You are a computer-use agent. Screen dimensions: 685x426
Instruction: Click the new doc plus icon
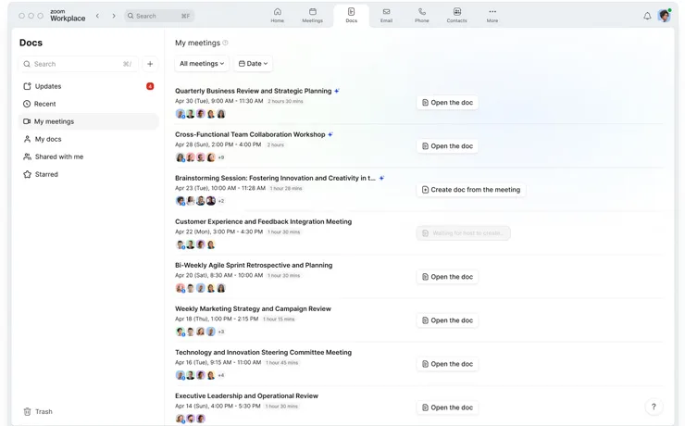pyautogui.click(x=150, y=64)
